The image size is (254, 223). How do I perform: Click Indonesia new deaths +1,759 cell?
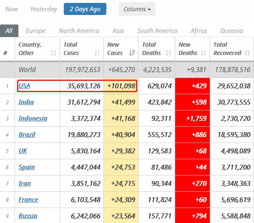click(x=192, y=118)
